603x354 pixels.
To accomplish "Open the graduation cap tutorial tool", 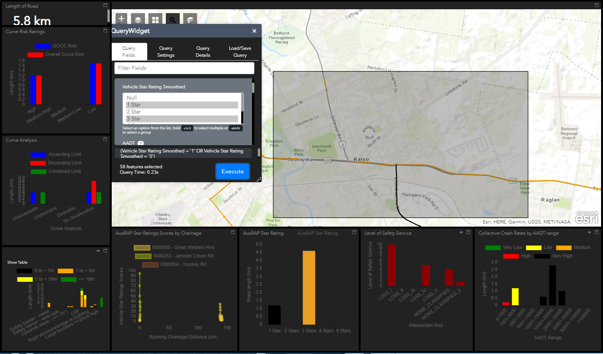I will pos(190,19).
